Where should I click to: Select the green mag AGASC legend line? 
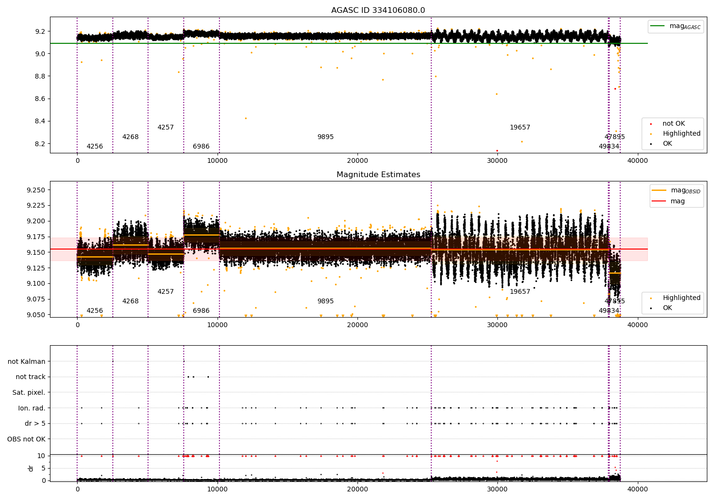657,26
